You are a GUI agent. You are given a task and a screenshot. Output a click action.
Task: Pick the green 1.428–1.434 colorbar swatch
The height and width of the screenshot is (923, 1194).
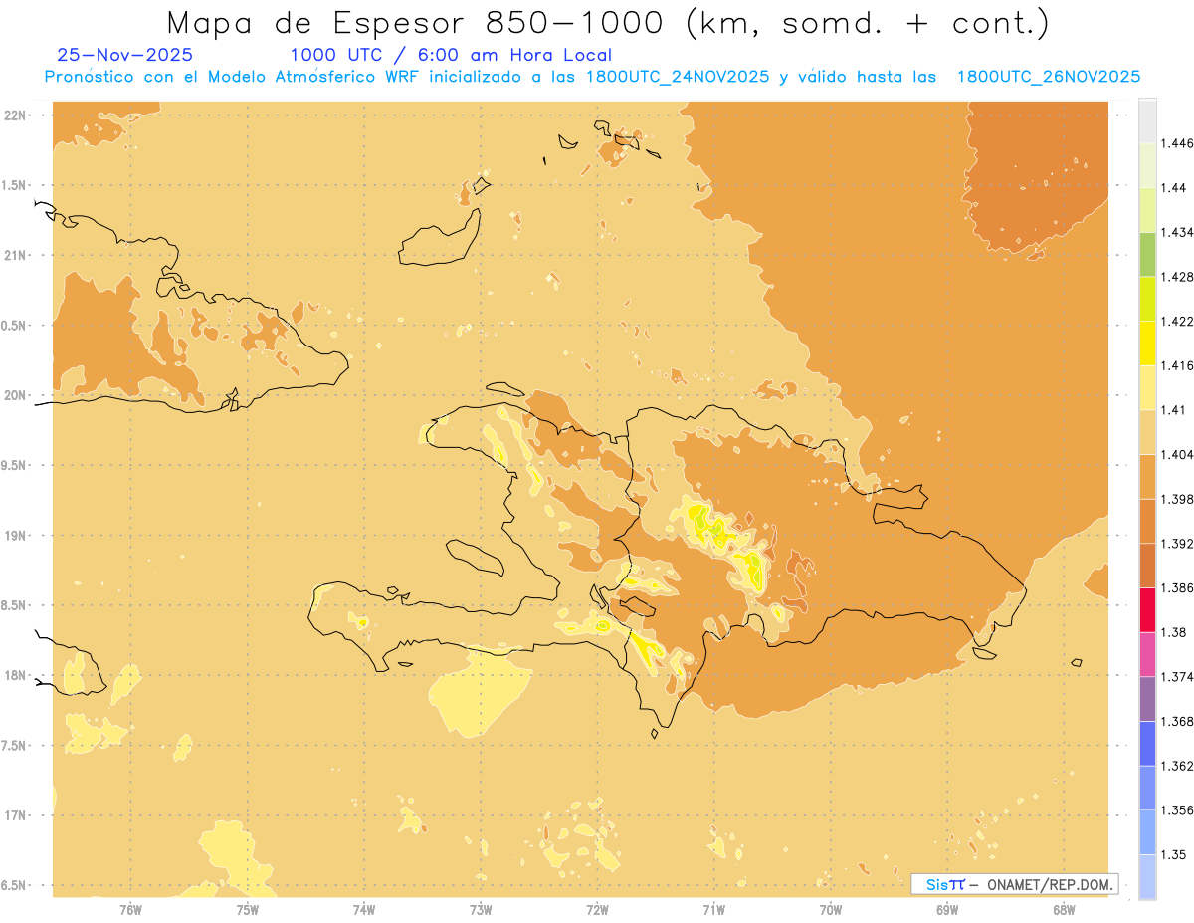pos(1147,254)
